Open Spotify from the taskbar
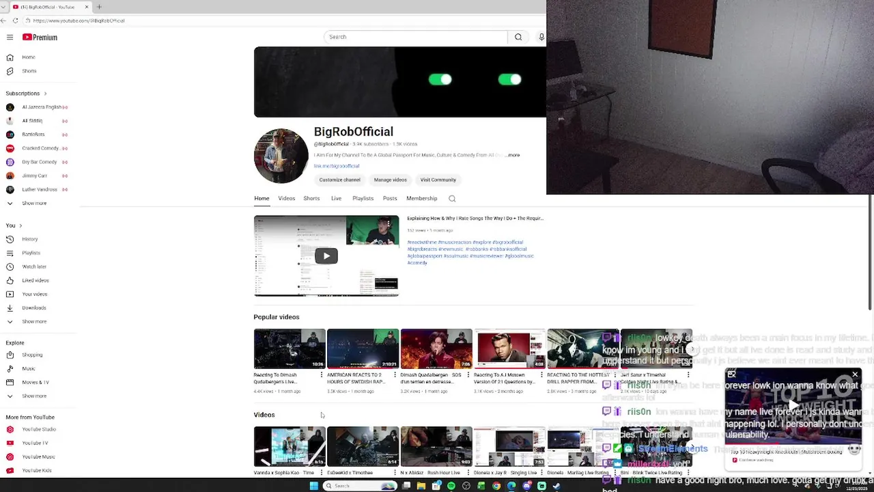Screen dimensions: 874x492 click(451, 486)
